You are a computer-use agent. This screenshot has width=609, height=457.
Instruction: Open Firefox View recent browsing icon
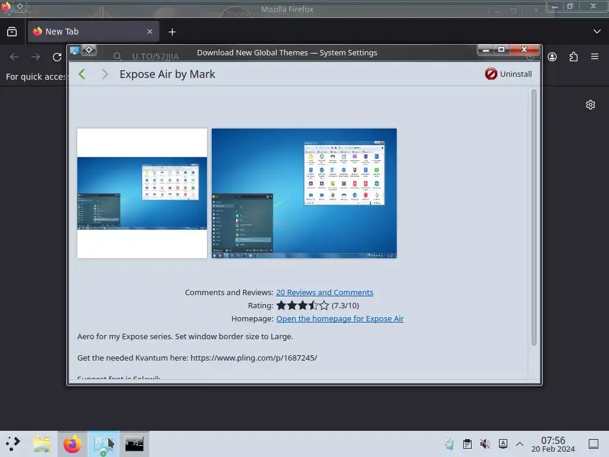(12, 32)
